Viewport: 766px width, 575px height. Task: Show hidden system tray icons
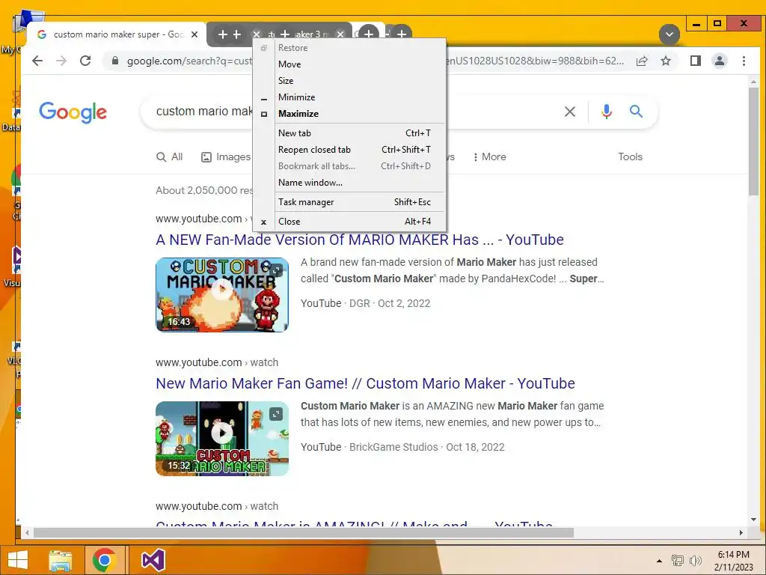tap(659, 561)
